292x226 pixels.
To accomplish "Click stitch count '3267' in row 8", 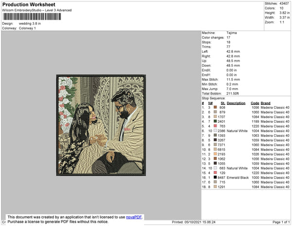I will [221, 140].
